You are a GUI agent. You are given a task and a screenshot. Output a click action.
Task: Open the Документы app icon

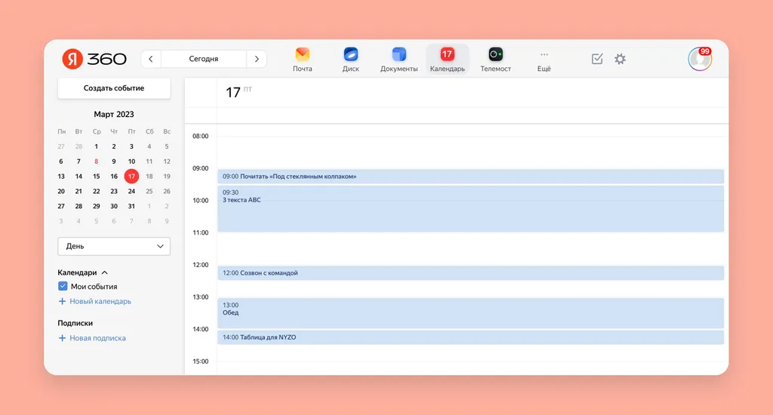point(399,54)
